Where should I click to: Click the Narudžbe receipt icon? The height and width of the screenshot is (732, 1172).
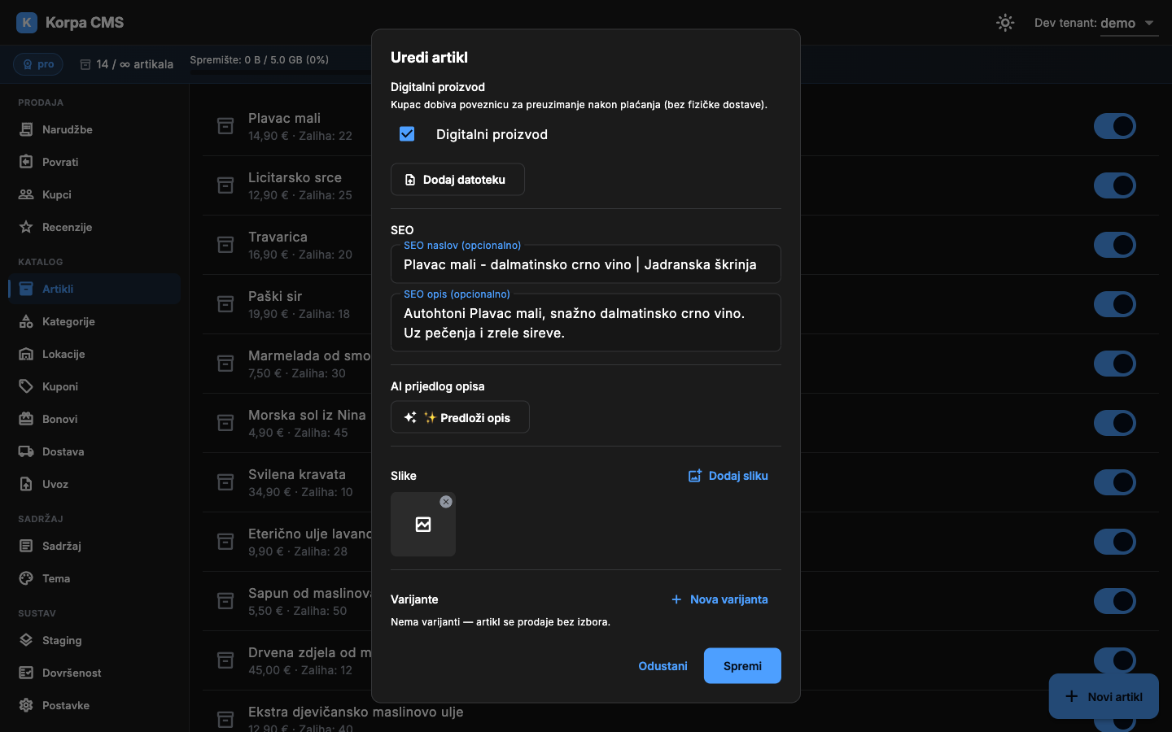tap(26, 129)
